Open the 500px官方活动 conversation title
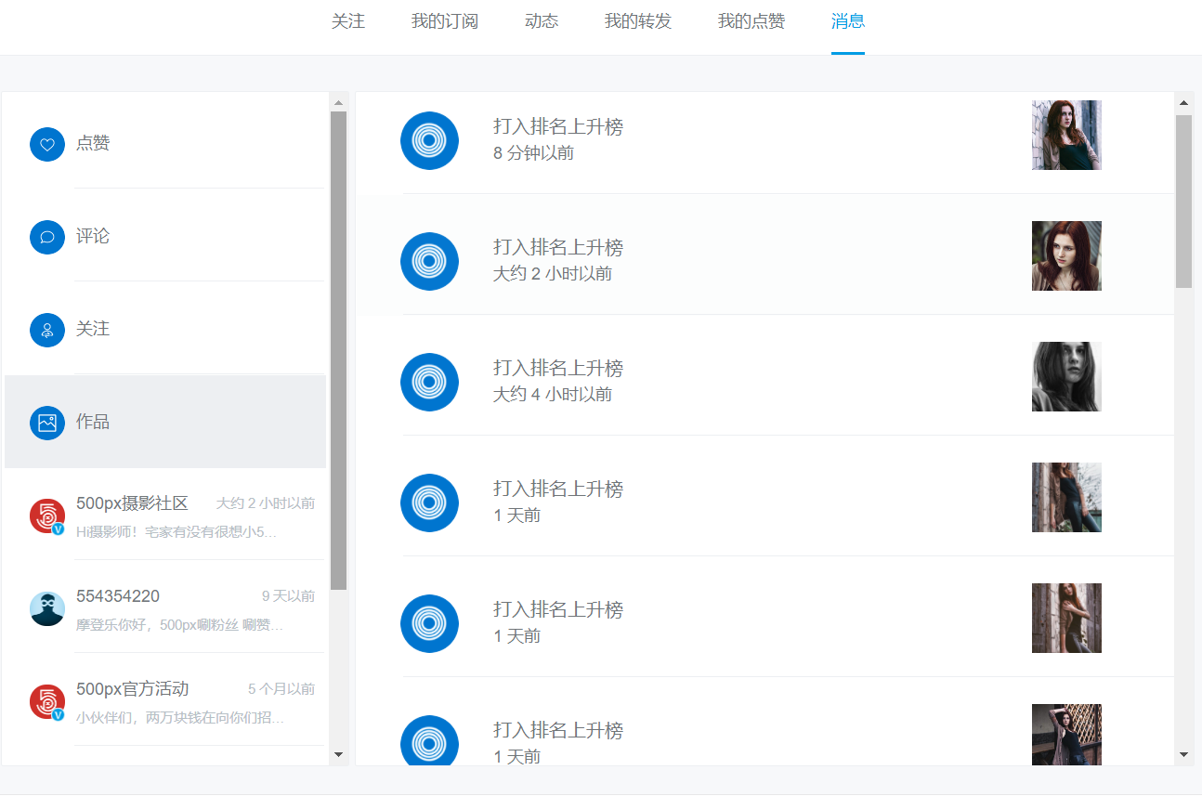The height and width of the screenshot is (796, 1202). tap(132, 689)
